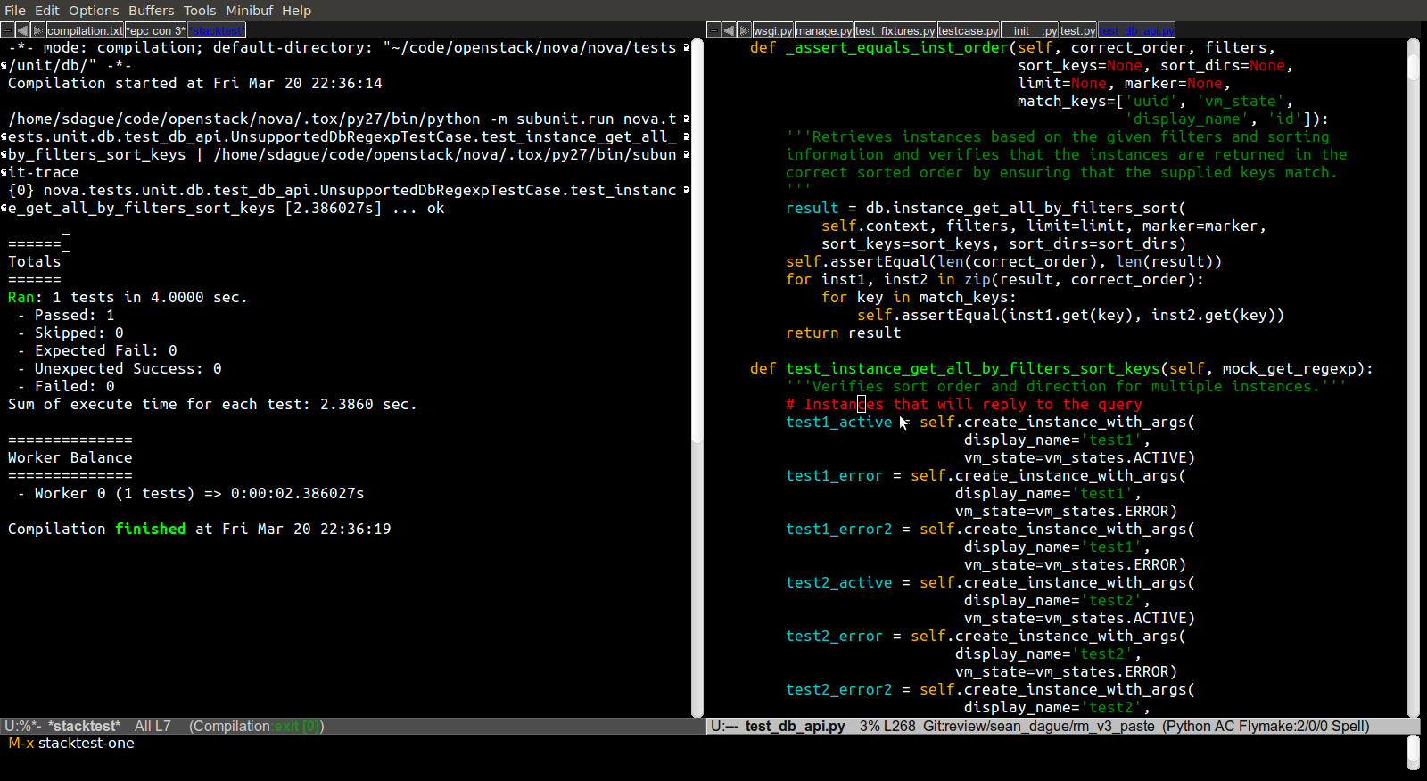The image size is (1427, 781).
Task: Click the *stacktest* buffer name in mode line
Action: point(84,726)
